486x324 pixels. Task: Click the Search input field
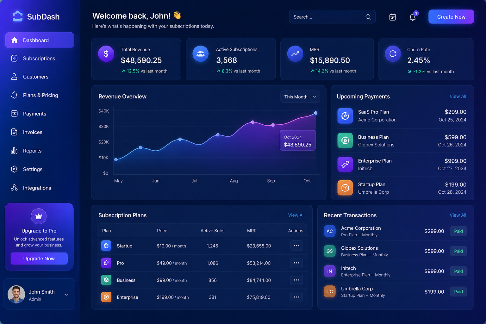pyautogui.click(x=326, y=17)
